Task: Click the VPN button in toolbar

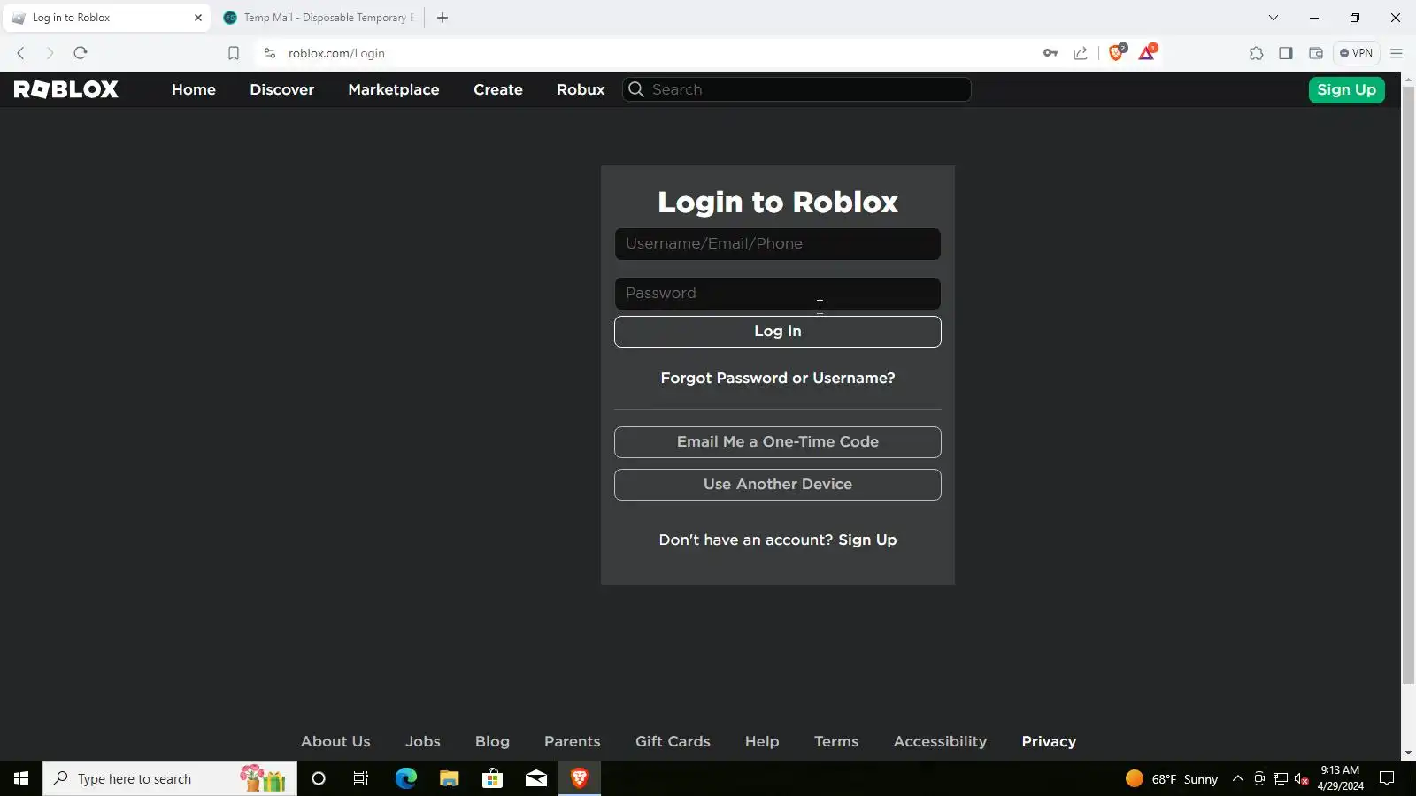Action: (1356, 53)
